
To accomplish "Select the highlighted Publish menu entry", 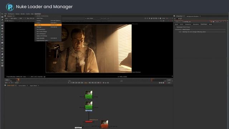I will point(48,25).
